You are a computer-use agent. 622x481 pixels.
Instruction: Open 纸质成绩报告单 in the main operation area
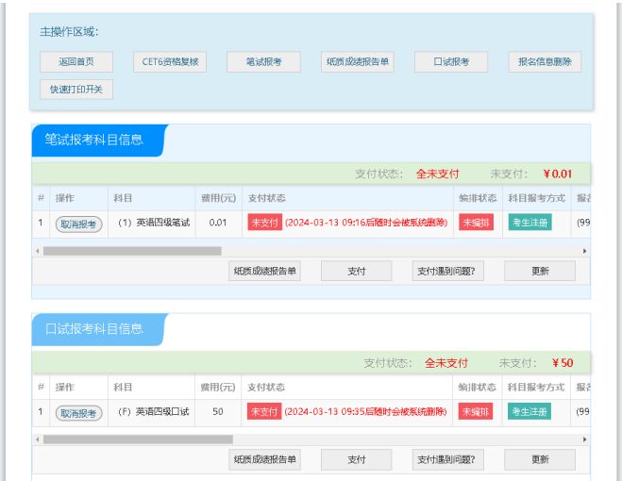(358, 62)
